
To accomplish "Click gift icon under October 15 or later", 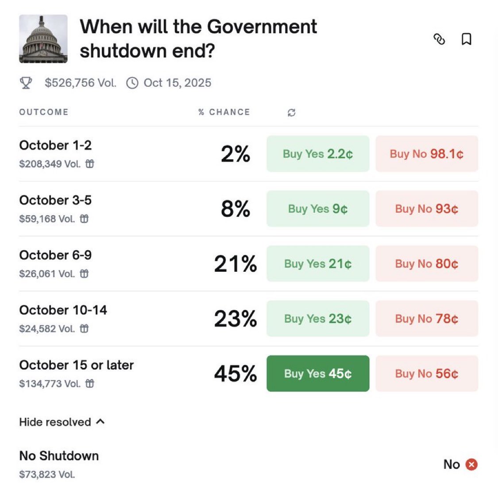I will (90, 383).
